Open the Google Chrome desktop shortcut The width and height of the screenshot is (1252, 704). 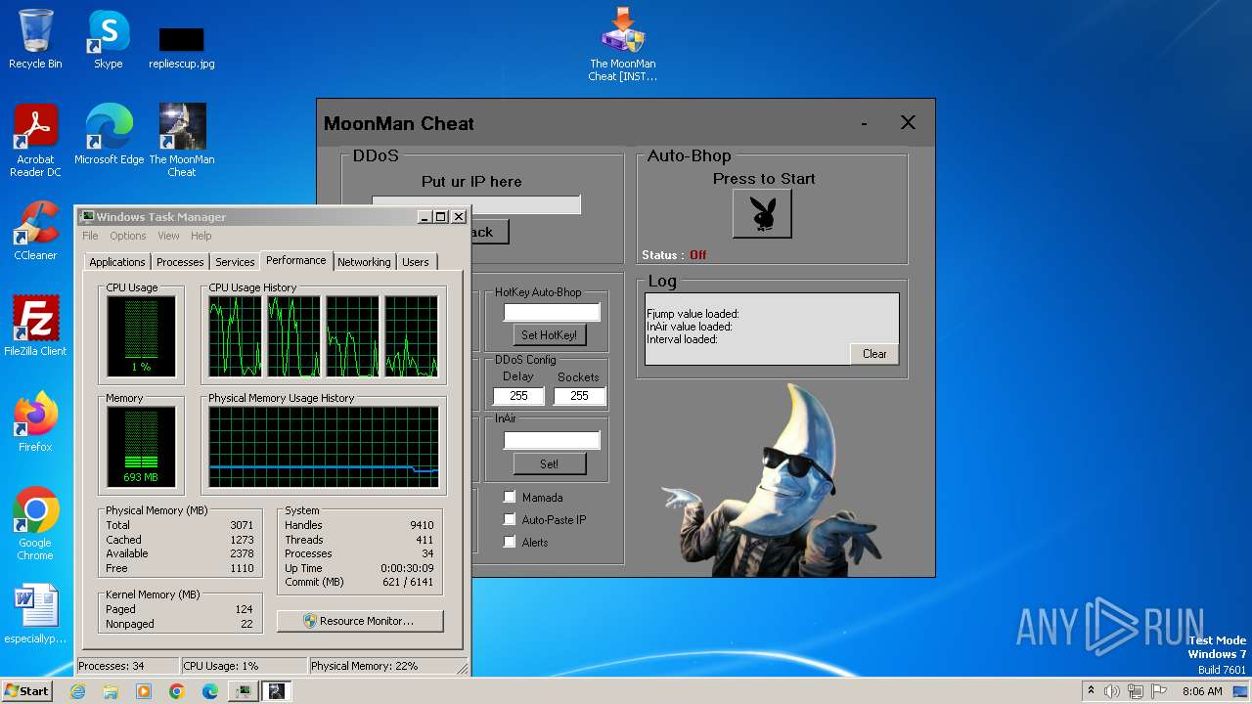coord(35,524)
